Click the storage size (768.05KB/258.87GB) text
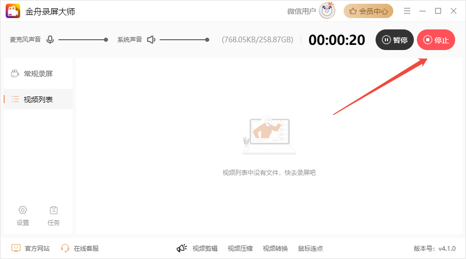This screenshot has height=259, width=466. click(257, 40)
